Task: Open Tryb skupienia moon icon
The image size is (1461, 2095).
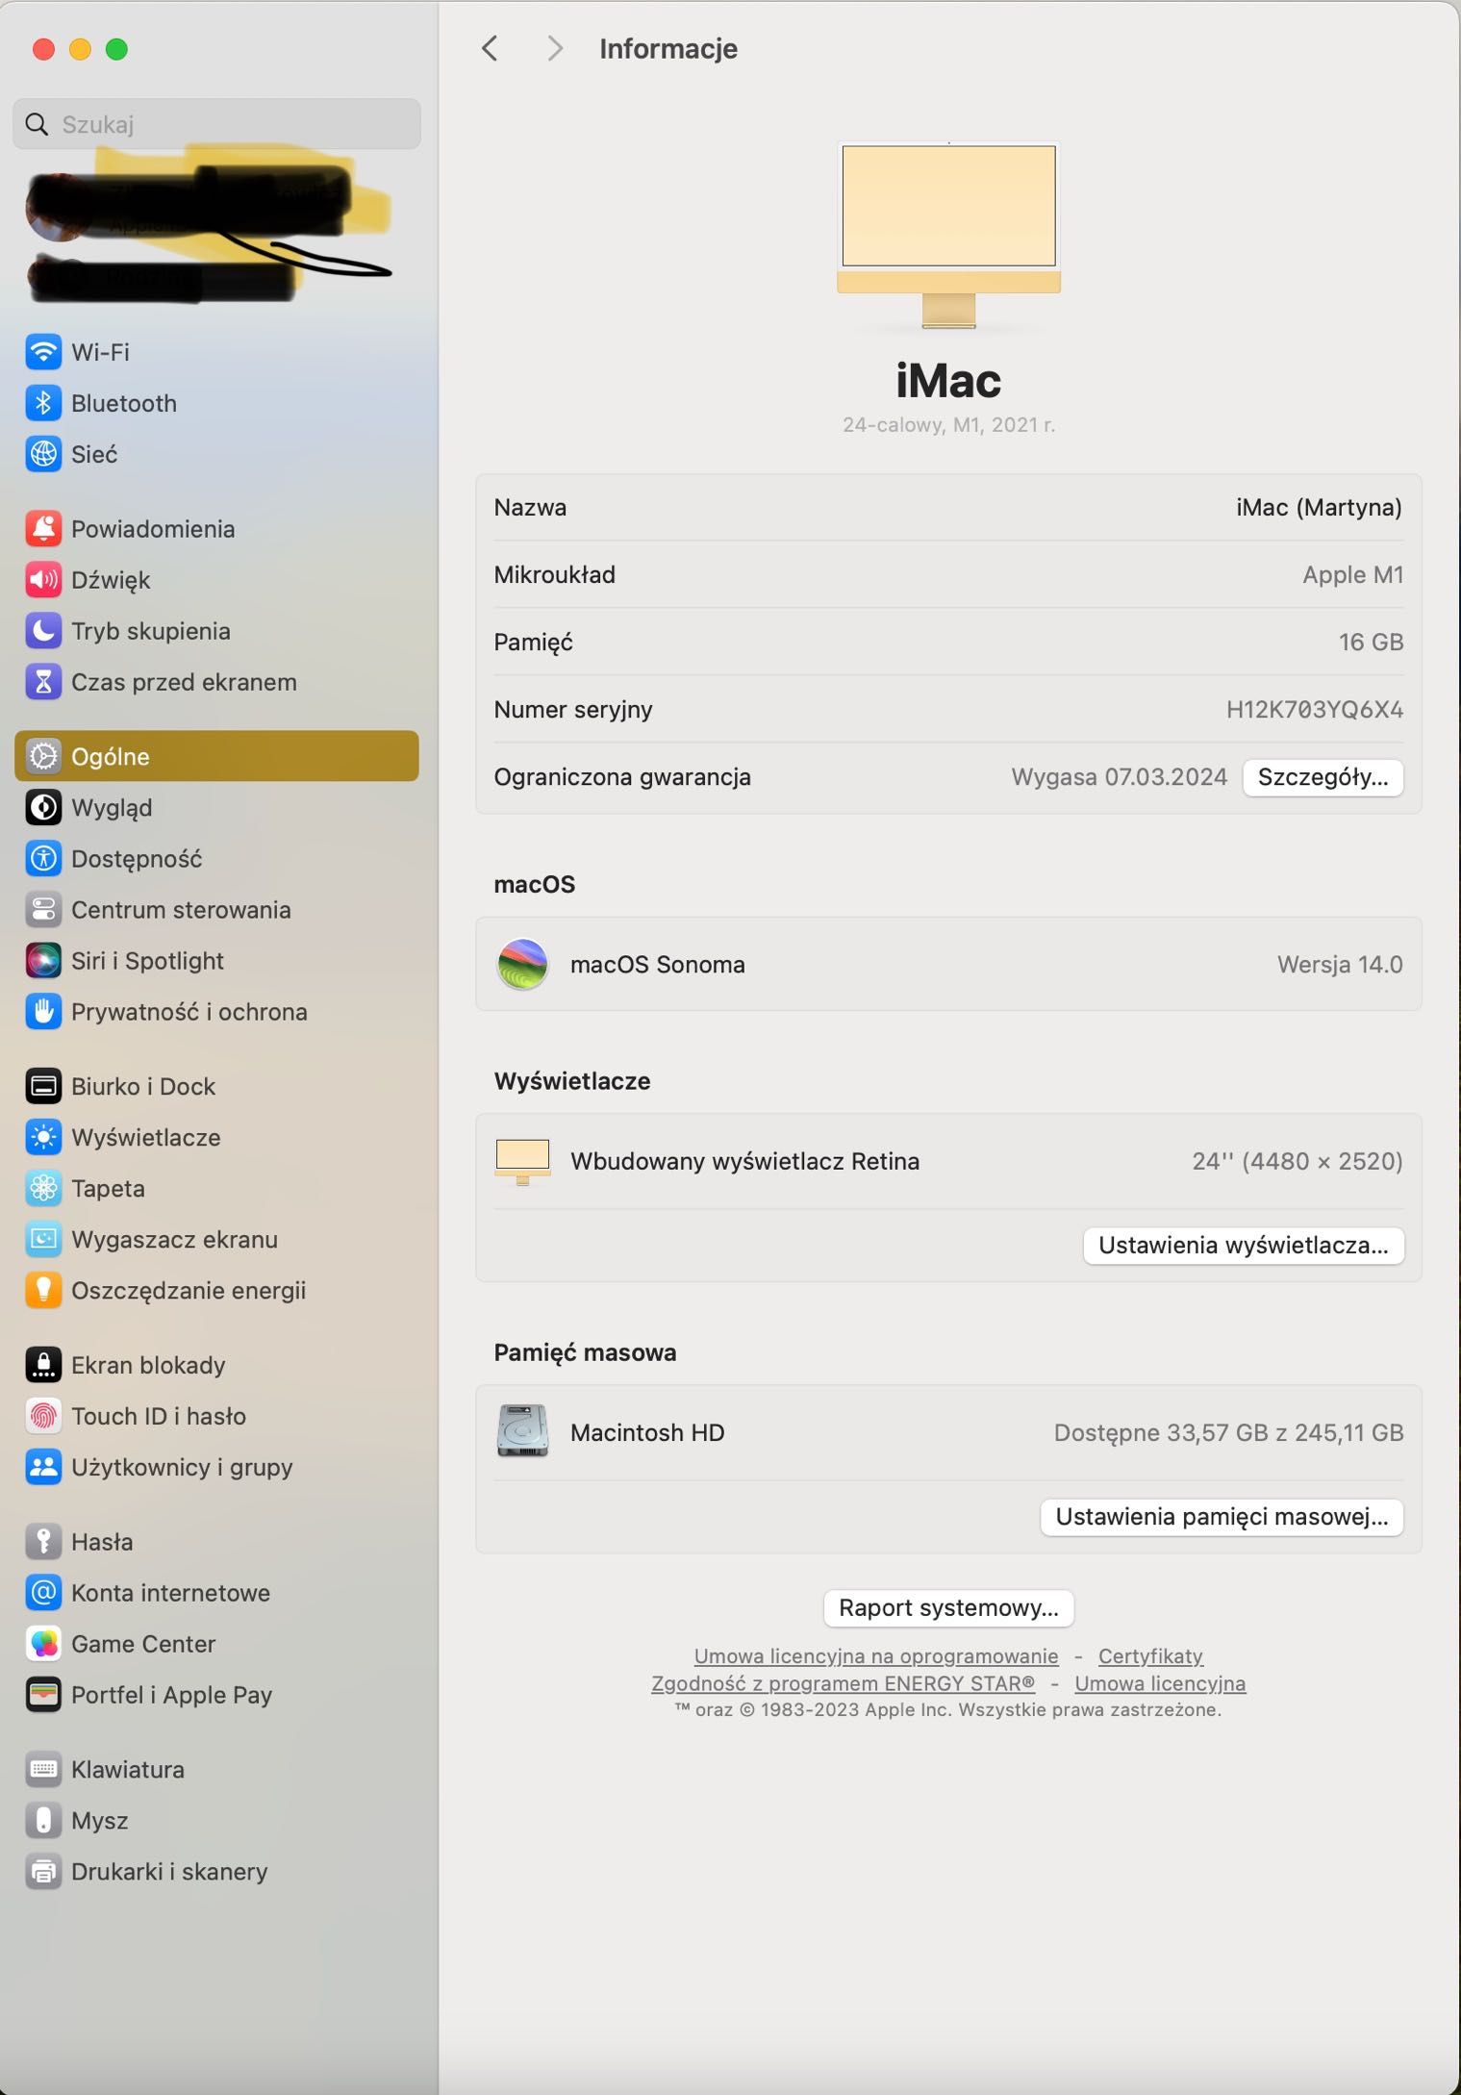Action: (x=43, y=631)
